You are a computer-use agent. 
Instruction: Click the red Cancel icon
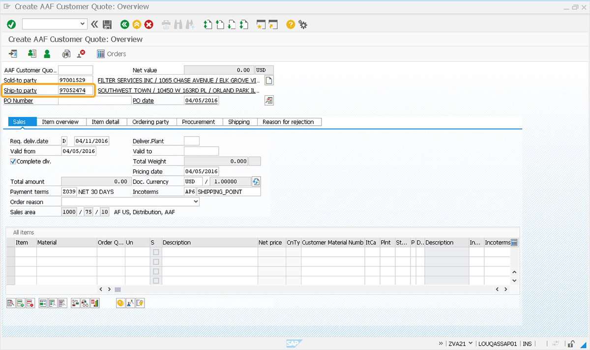[x=148, y=24]
